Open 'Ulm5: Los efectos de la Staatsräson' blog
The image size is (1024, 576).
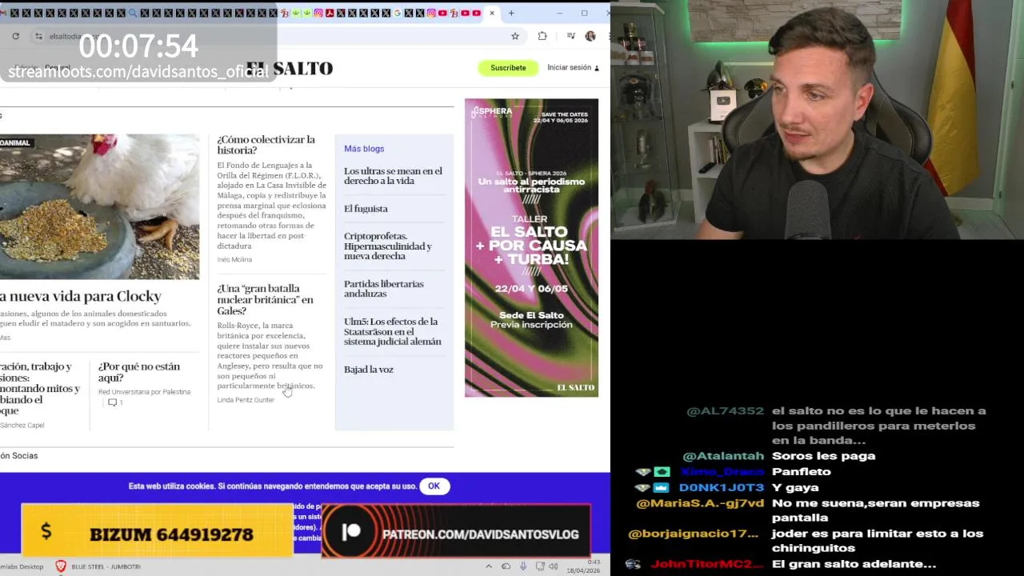[393, 331]
